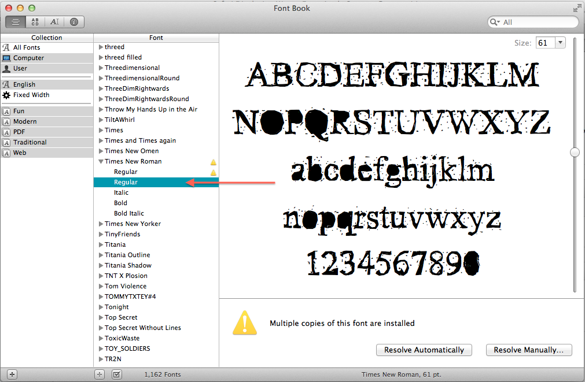Screen dimensions: 585x382
Task: Collapse the Times New Roman font family
Action: click(100, 161)
